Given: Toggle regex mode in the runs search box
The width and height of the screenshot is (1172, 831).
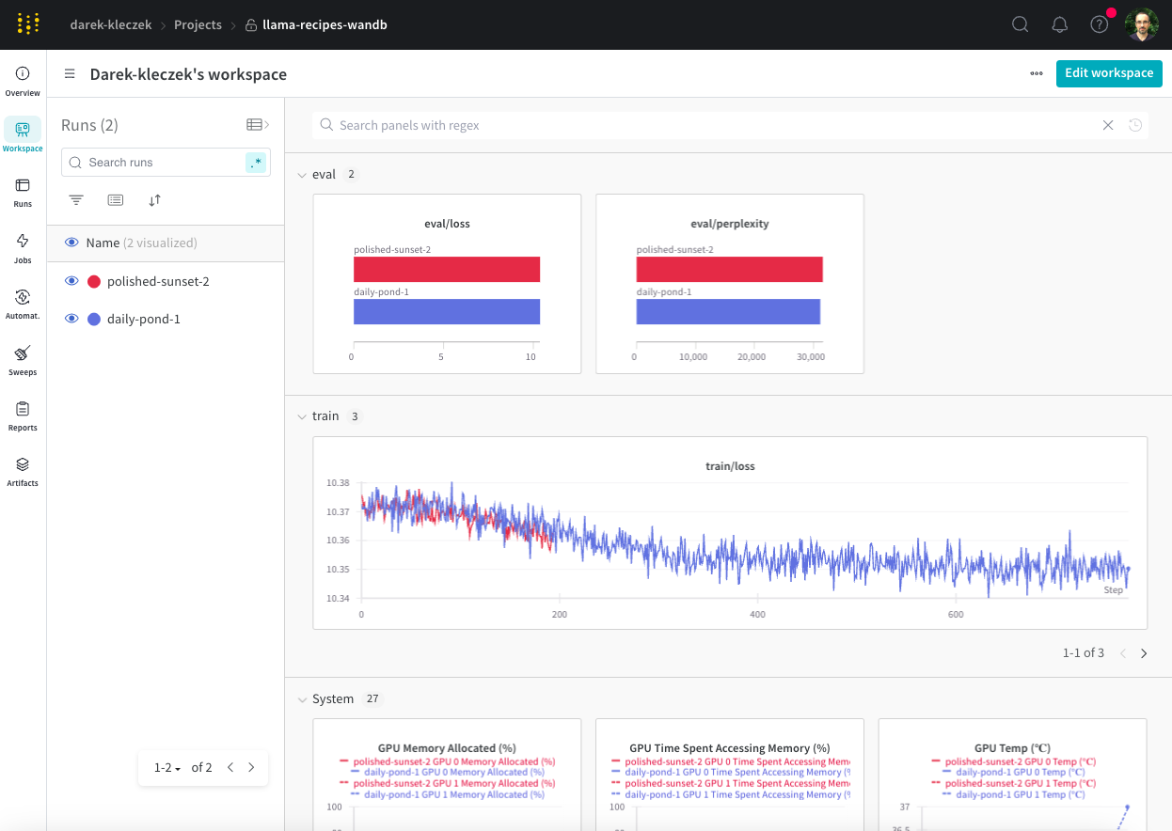Looking at the screenshot, I should coord(256,162).
